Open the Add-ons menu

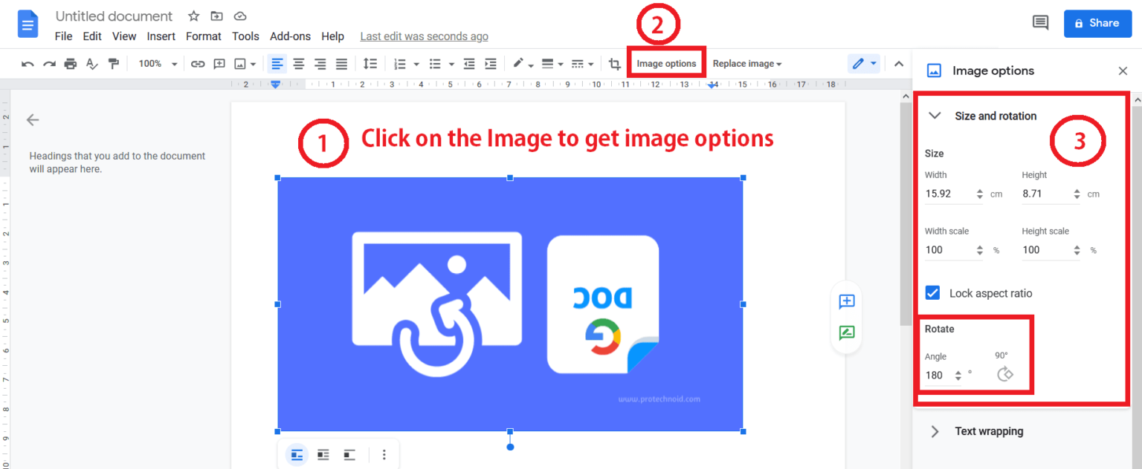pos(291,36)
